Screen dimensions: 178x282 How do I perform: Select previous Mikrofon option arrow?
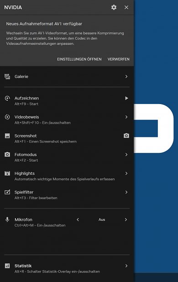tap(78, 219)
